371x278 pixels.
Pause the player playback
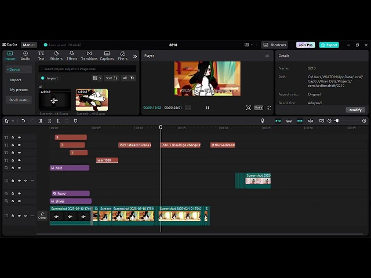(x=208, y=108)
